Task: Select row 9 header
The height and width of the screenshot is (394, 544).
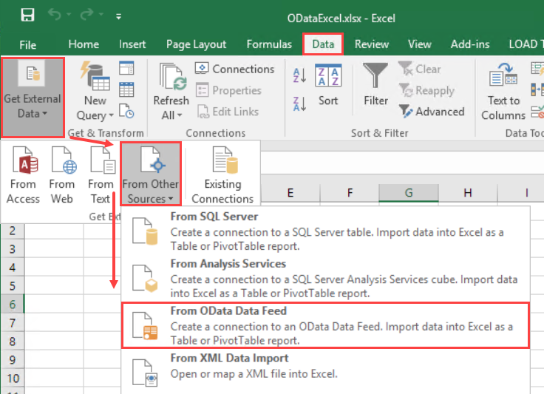Action: point(13,360)
